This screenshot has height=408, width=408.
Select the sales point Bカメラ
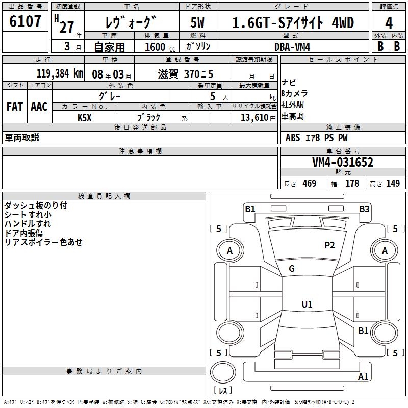coord(294,93)
